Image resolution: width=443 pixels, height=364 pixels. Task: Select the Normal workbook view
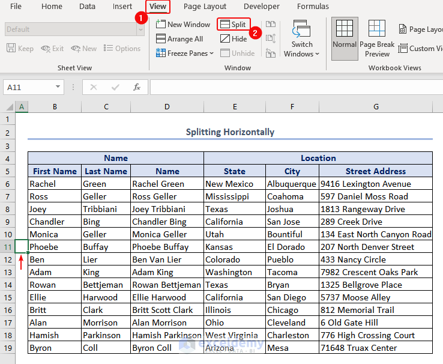pyautogui.click(x=345, y=38)
